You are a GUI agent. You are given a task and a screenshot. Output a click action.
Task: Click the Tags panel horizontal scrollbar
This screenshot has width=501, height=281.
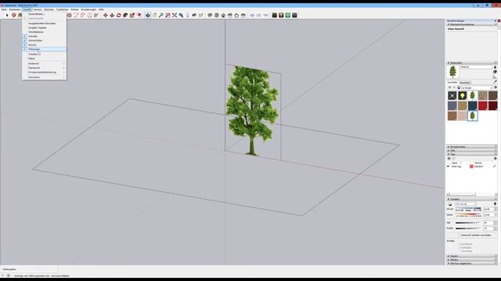click(x=471, y=194)
